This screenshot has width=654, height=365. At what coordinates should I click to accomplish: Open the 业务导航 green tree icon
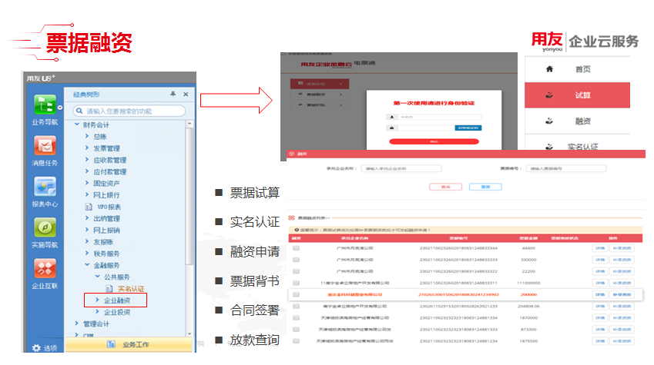pos(45,104)
